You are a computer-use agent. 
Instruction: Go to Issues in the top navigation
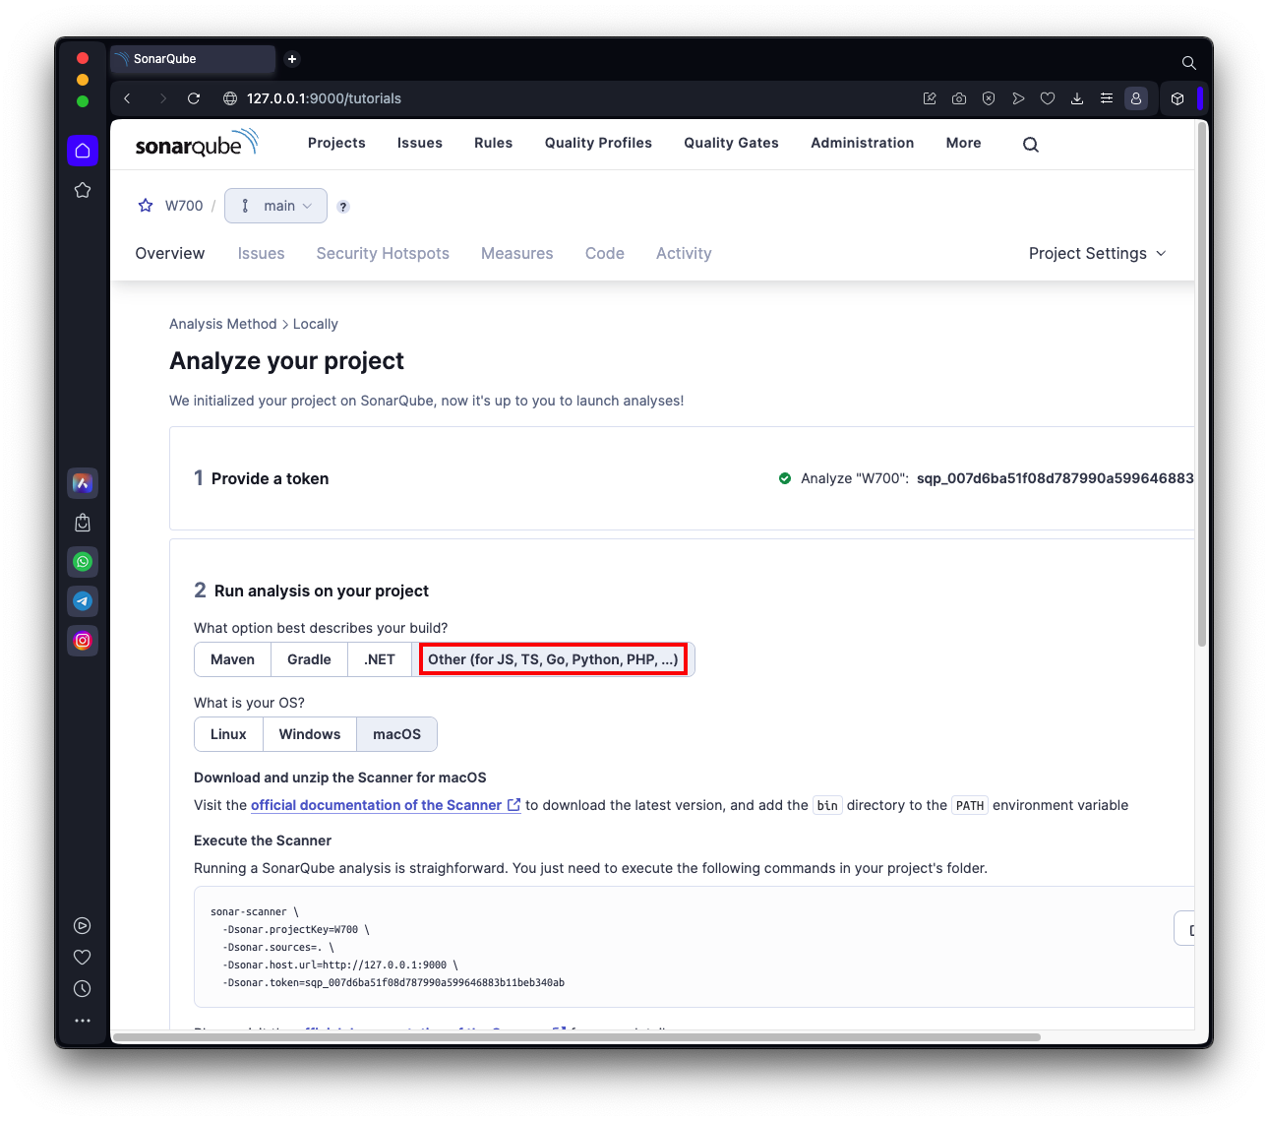[x=420, y=143]
